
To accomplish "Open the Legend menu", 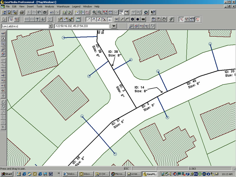I will pos(76,6).
